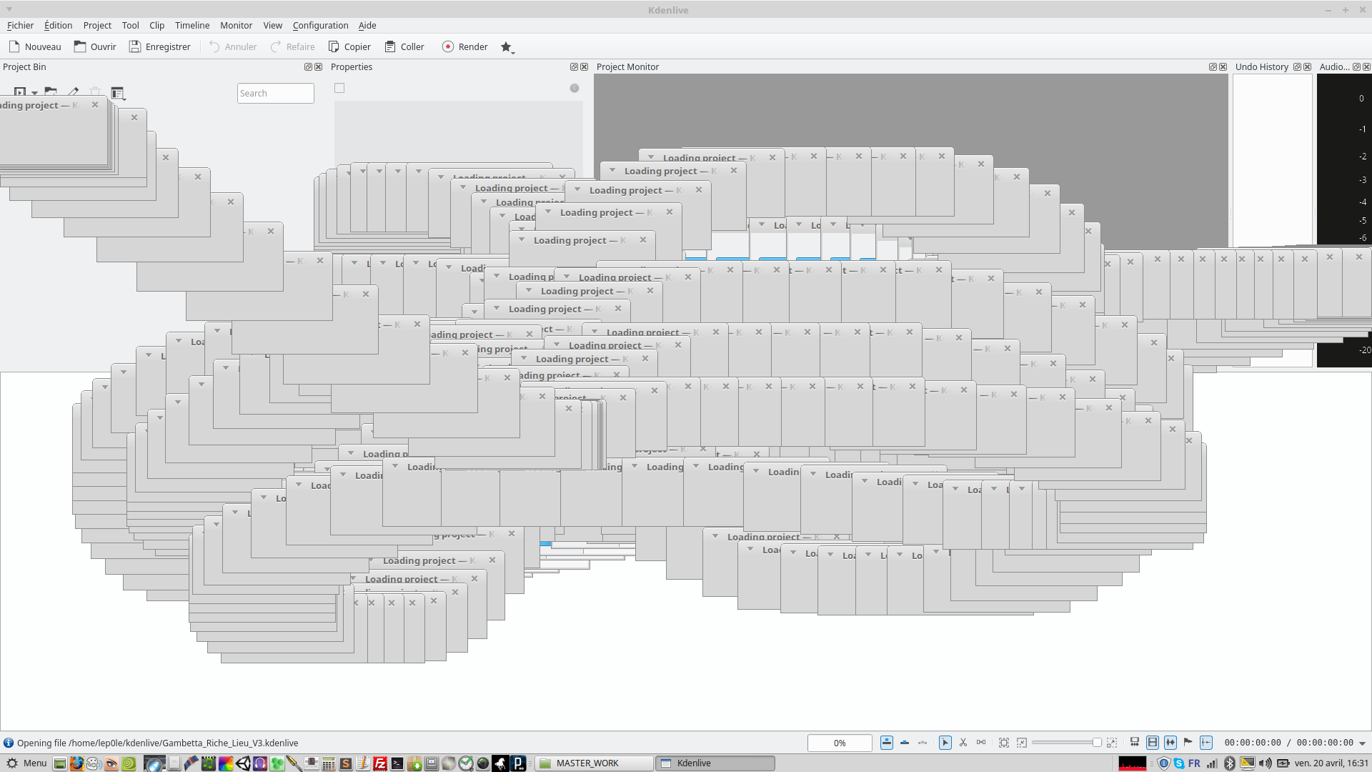Click the Enregistrer (save) toolbar button
The image size is (1372, 772).
coord(159,46)
